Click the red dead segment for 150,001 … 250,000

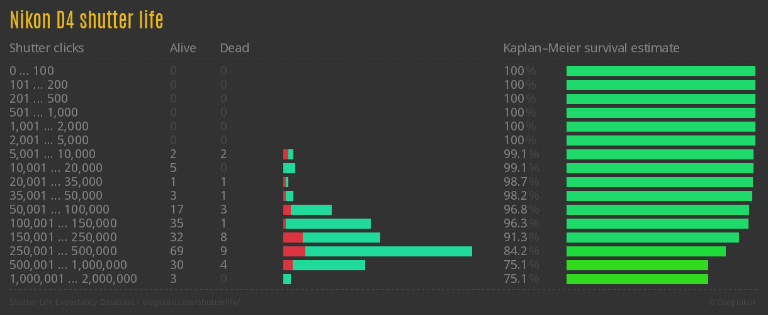293,238
